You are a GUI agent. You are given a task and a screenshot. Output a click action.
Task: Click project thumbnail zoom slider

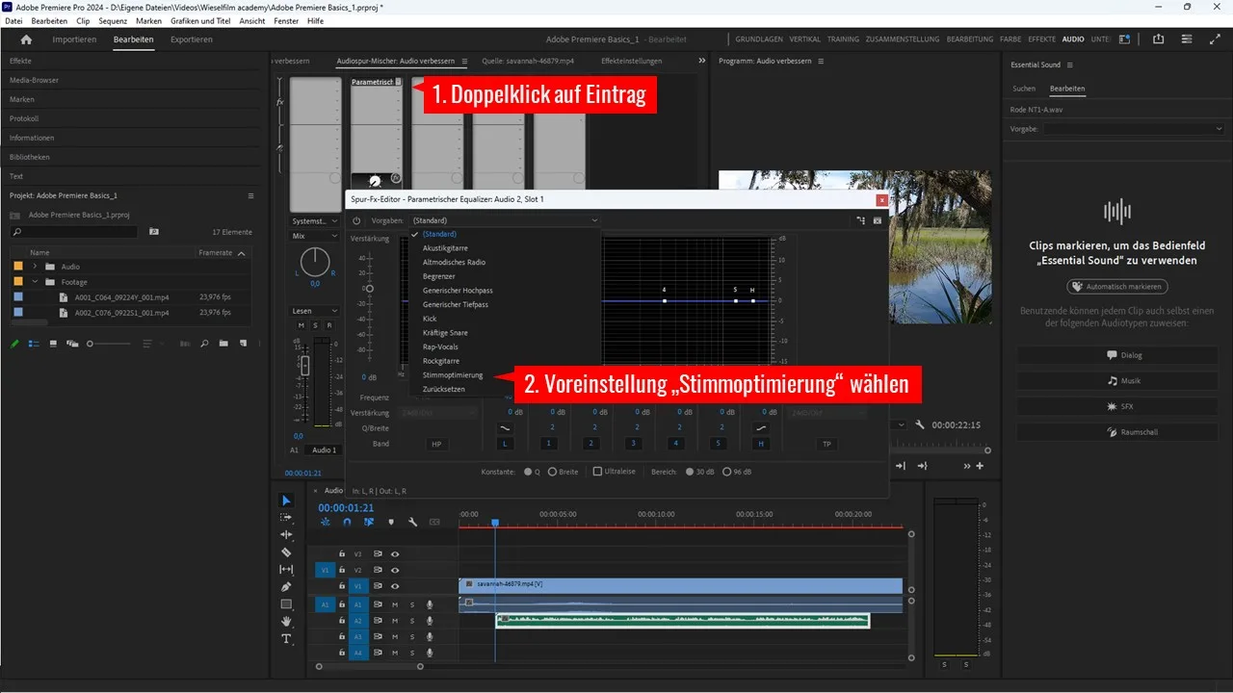[90, 344]
